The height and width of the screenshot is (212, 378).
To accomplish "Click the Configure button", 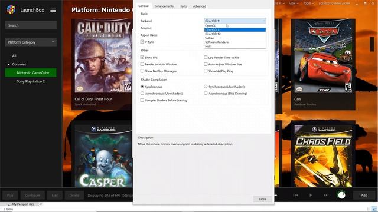I will (x=32, y=196).
